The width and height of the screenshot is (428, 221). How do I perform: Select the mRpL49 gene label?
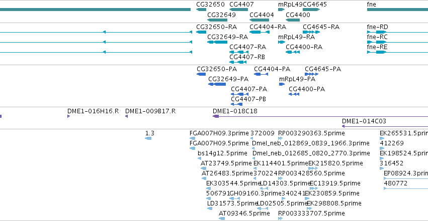coord(290,5)
